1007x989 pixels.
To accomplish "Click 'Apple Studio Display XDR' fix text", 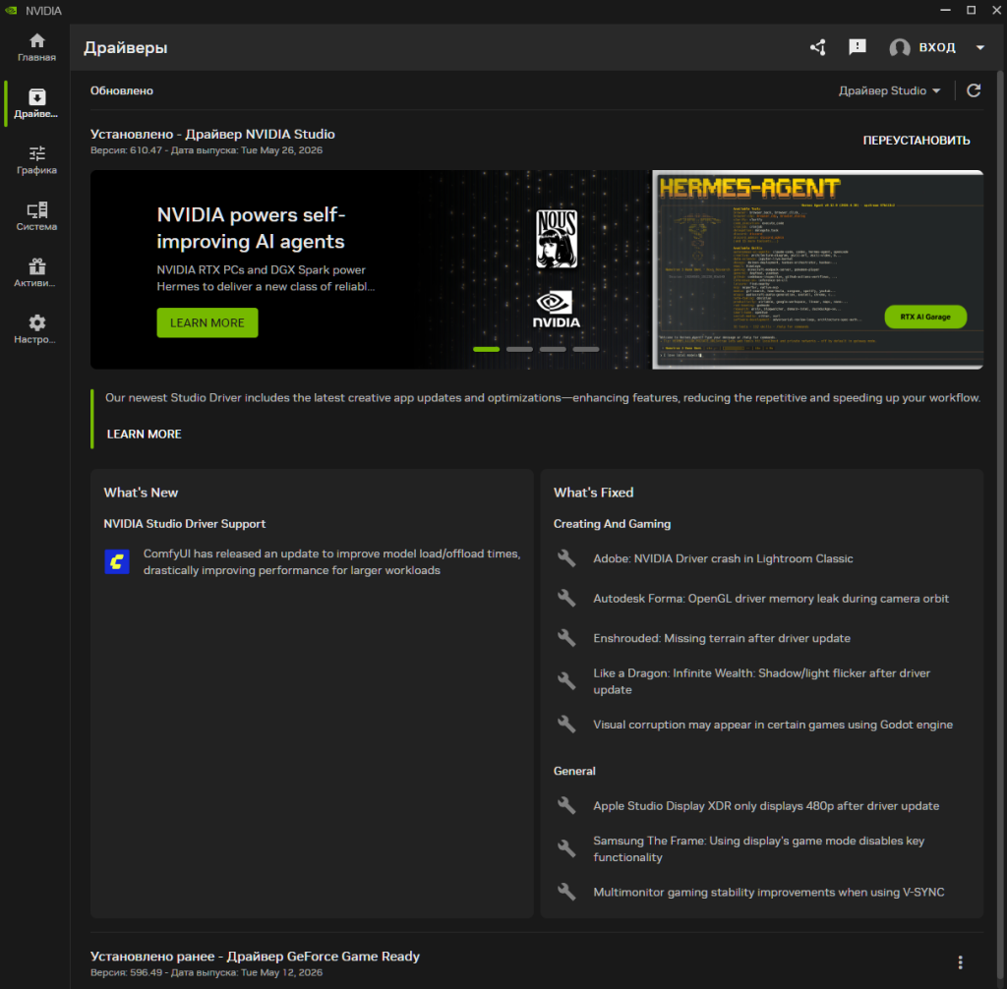I will 766,806.
